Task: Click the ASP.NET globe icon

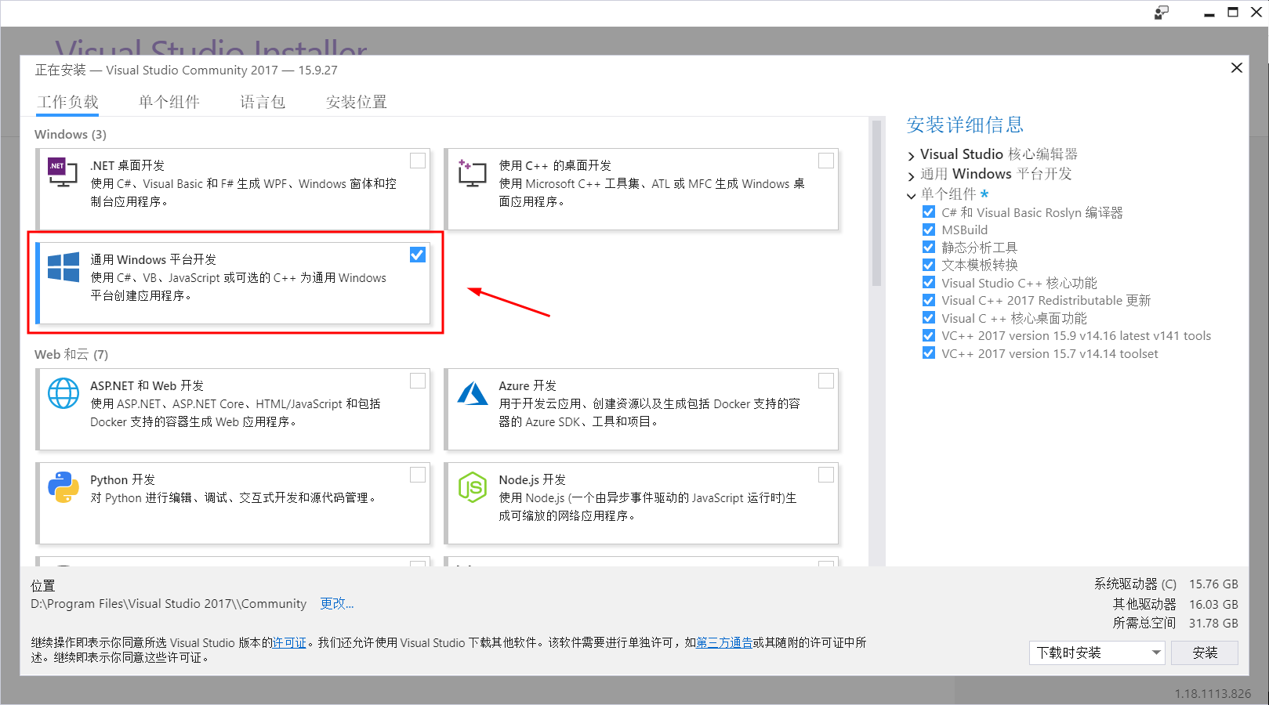Action: [x=63, y=393]
